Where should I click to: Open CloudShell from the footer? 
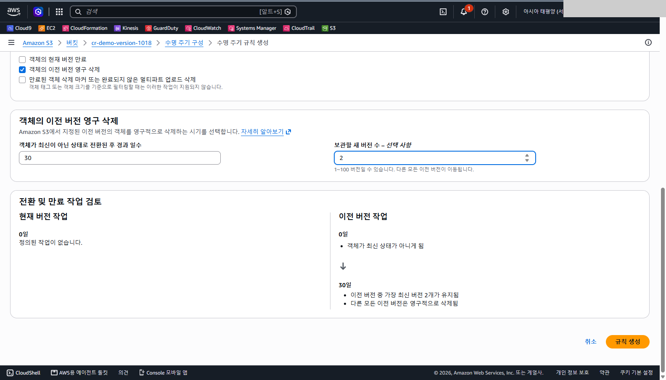(24, 373)
